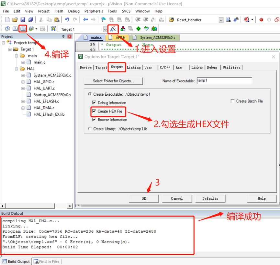Select the Create Library radio button
Viewport: 280px width, 265px height.
90,129
